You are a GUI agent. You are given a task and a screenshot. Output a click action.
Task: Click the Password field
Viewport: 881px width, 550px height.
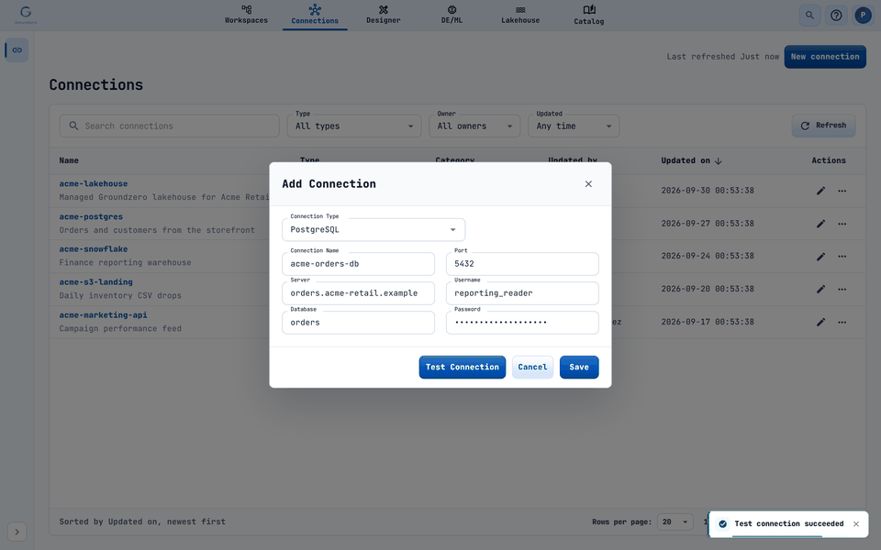click(522, 323)
